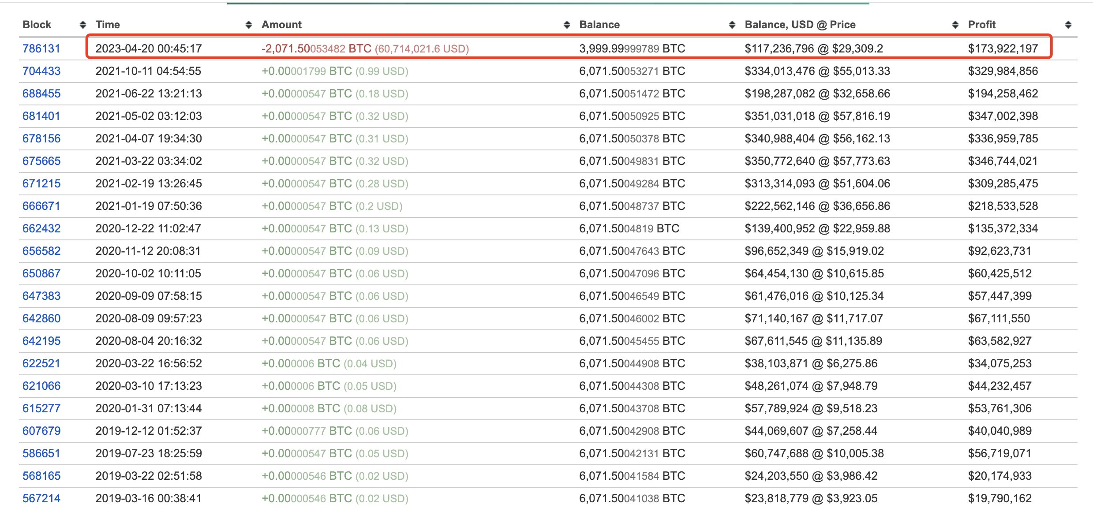1093x508 pixels.
Task: Open block 704433 link
Action: point(41,71)
